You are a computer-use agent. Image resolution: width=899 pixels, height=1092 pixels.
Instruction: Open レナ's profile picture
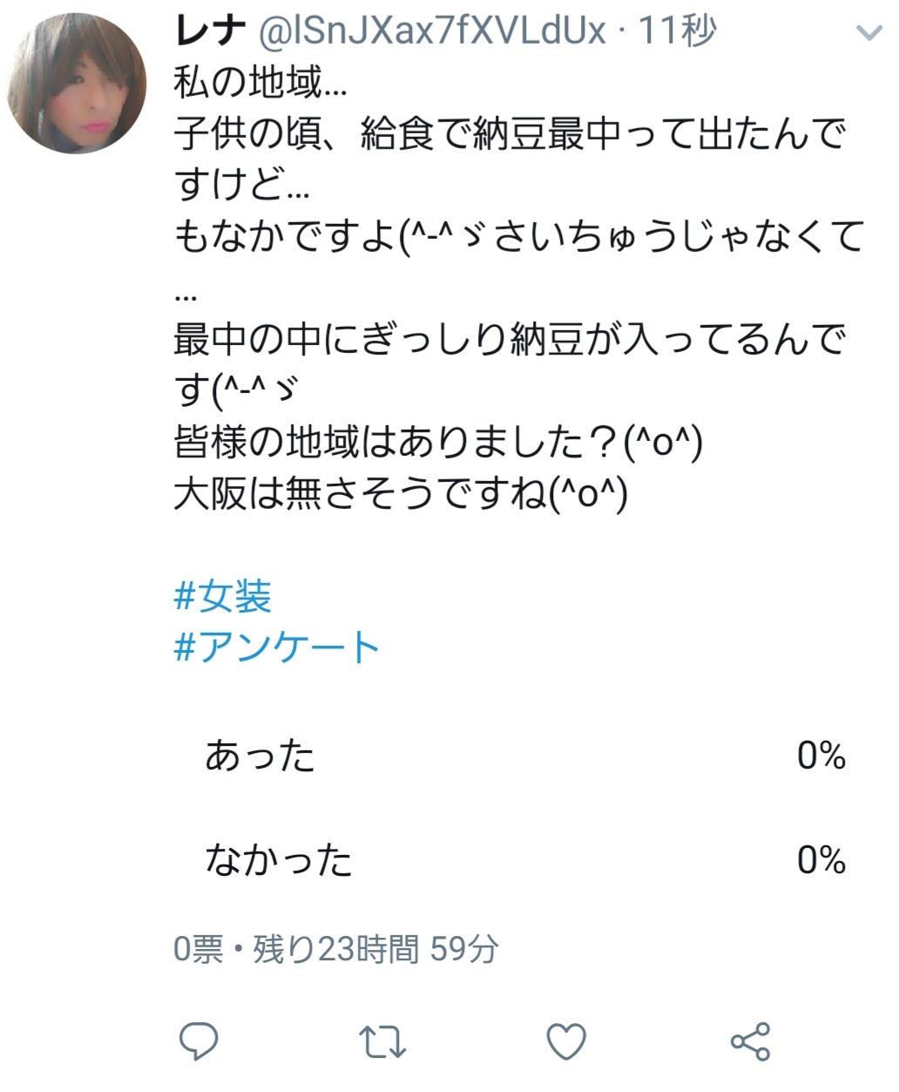pos(78,84)
